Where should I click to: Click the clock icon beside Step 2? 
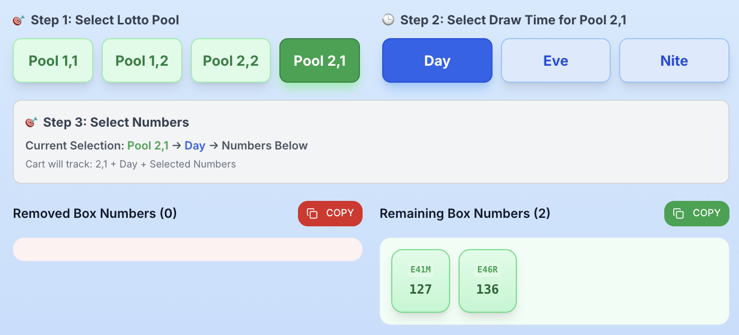(389, 20)
